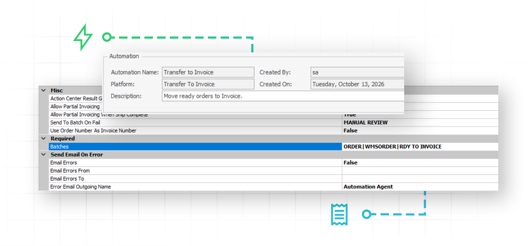Collapse the Required section chevron
The image size is (529, 246).
point(43,139)
